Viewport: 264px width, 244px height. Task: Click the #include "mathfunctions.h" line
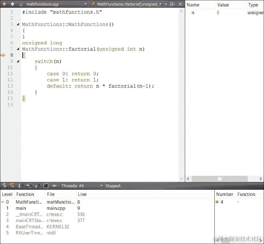[62, 12]
